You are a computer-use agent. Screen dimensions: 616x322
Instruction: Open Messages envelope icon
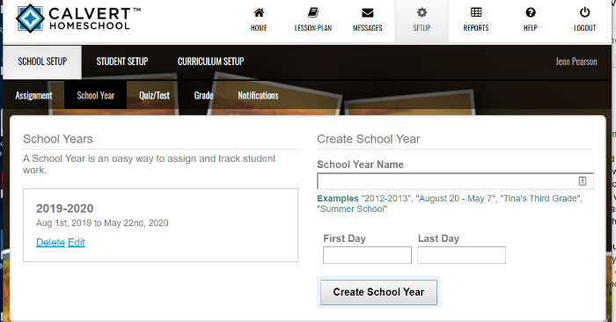[367, 13]
